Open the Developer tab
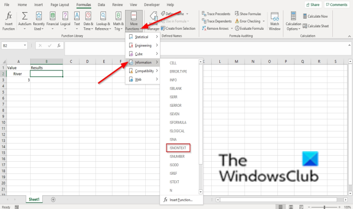Image resolution: width=353 pixels, height=209 pixels. click(x=152, y=5)
